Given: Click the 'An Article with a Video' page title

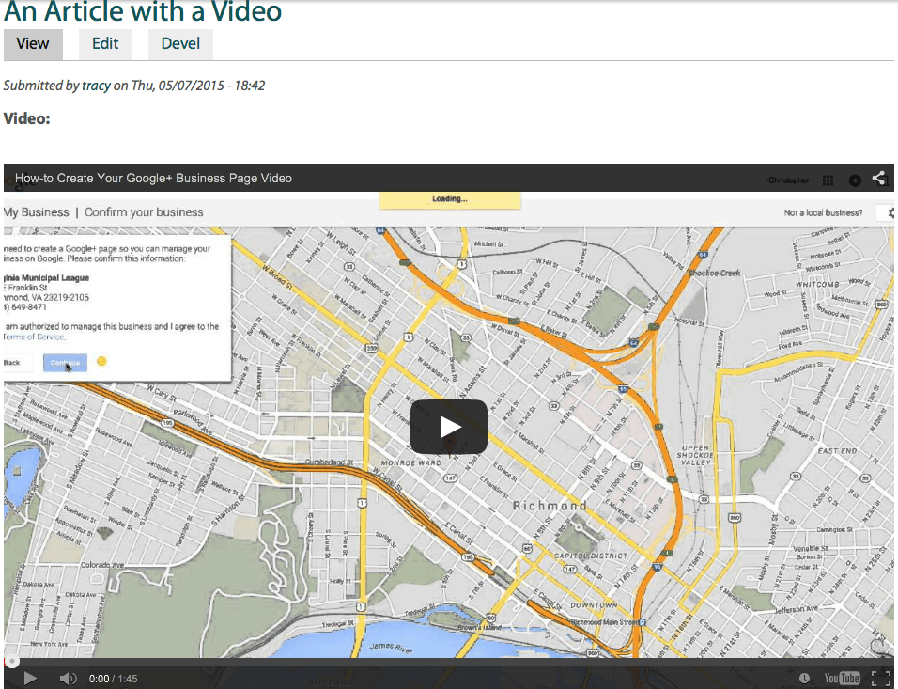Looking at the screenshot, I should (143, 11).
